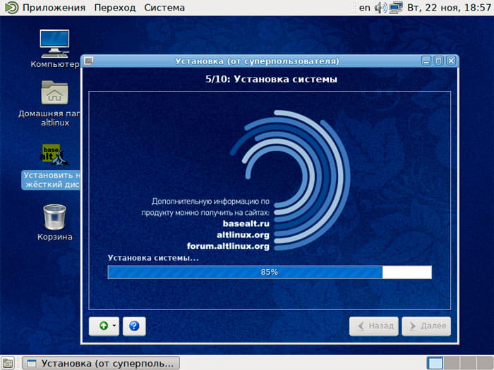Click the altlinux.org text
Viewport: 494px width, 370px height.
pyautogui.click(x=243, y=235)
